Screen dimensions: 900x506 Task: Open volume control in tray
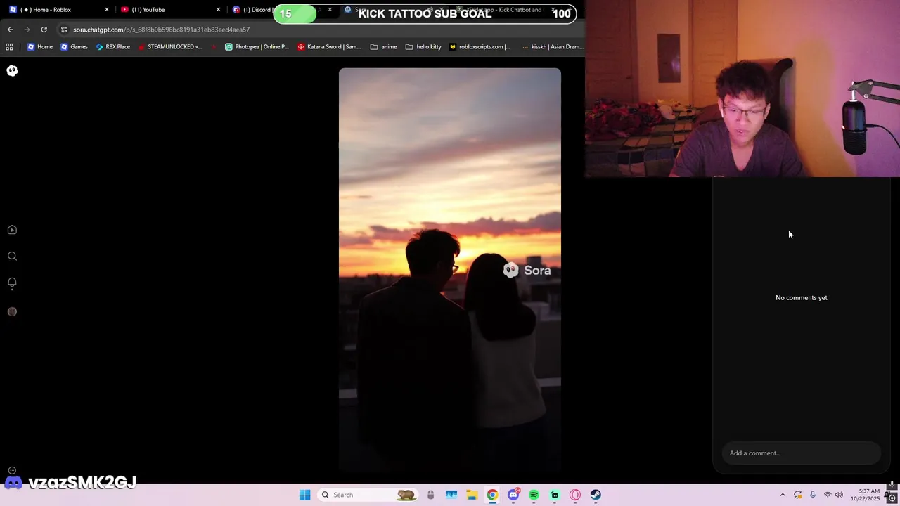tap(839, 495)
